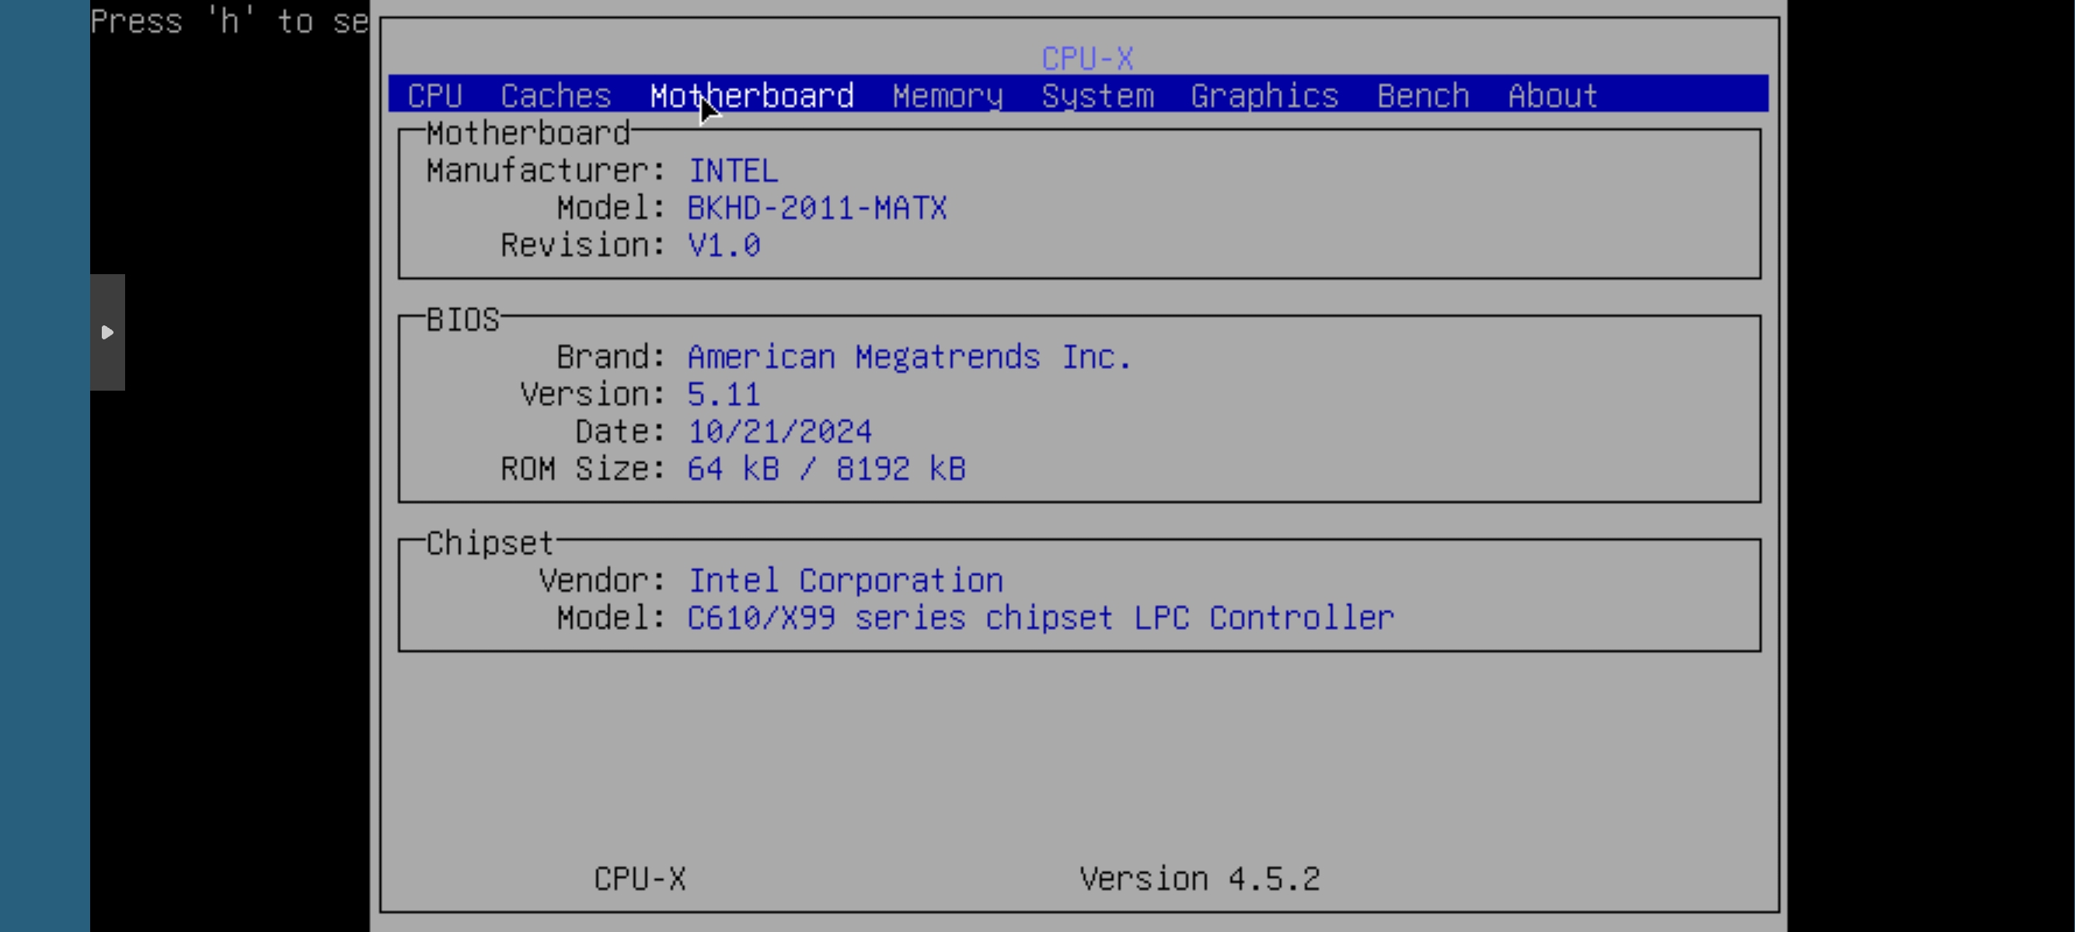Select the revision value V1.0

point(724,245)
